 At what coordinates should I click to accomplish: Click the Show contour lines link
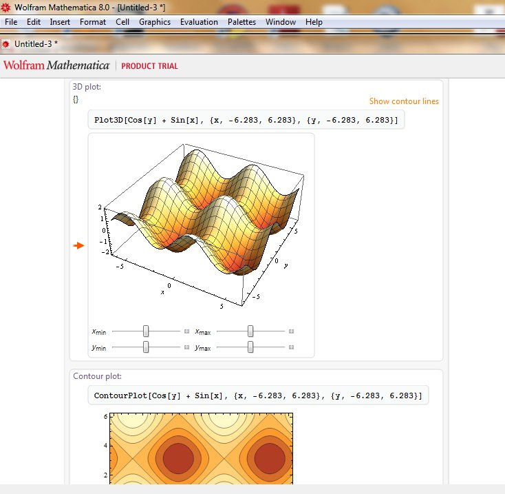tap(403, 101)
